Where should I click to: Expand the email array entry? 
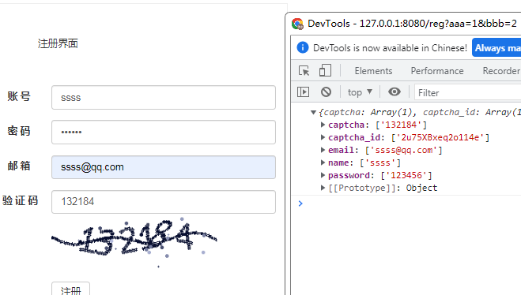coord(323,150)
